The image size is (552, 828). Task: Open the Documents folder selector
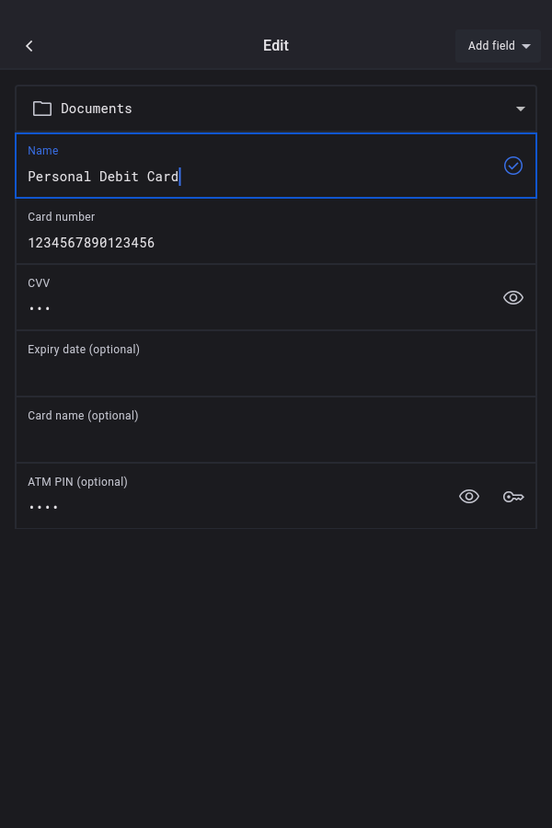(x=276, y=109)
